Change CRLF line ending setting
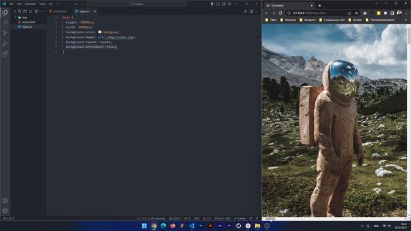The height and width of the screenshot is (231, 411). [x=197, y=218]
